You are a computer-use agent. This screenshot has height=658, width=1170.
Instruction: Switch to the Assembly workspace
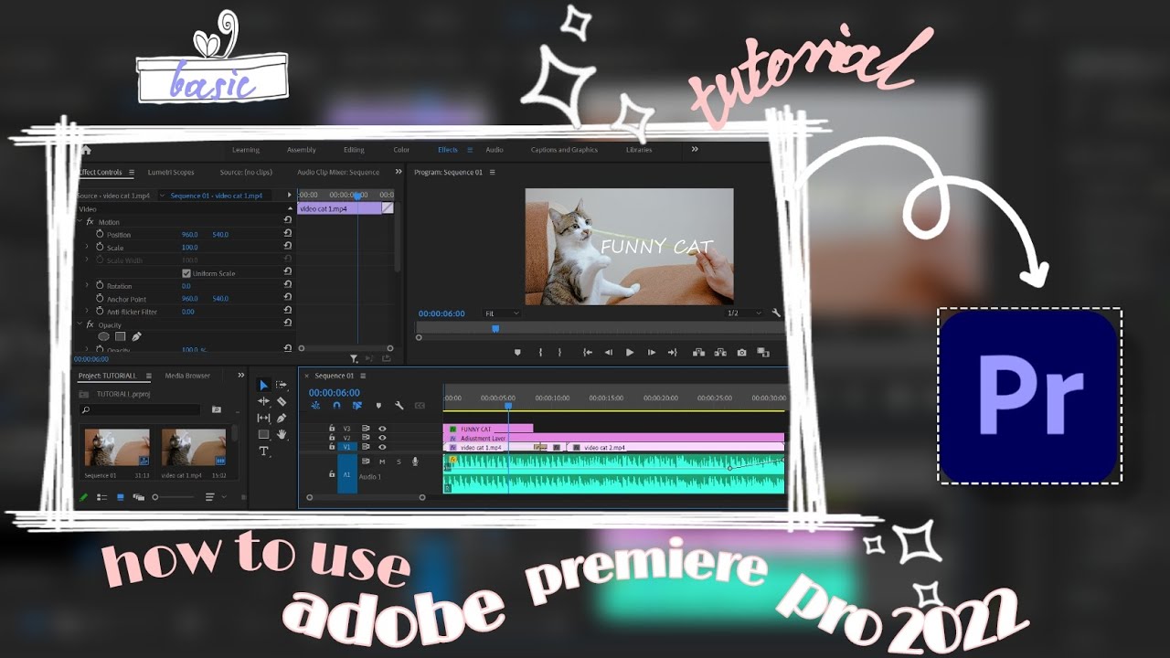point(302,150)
